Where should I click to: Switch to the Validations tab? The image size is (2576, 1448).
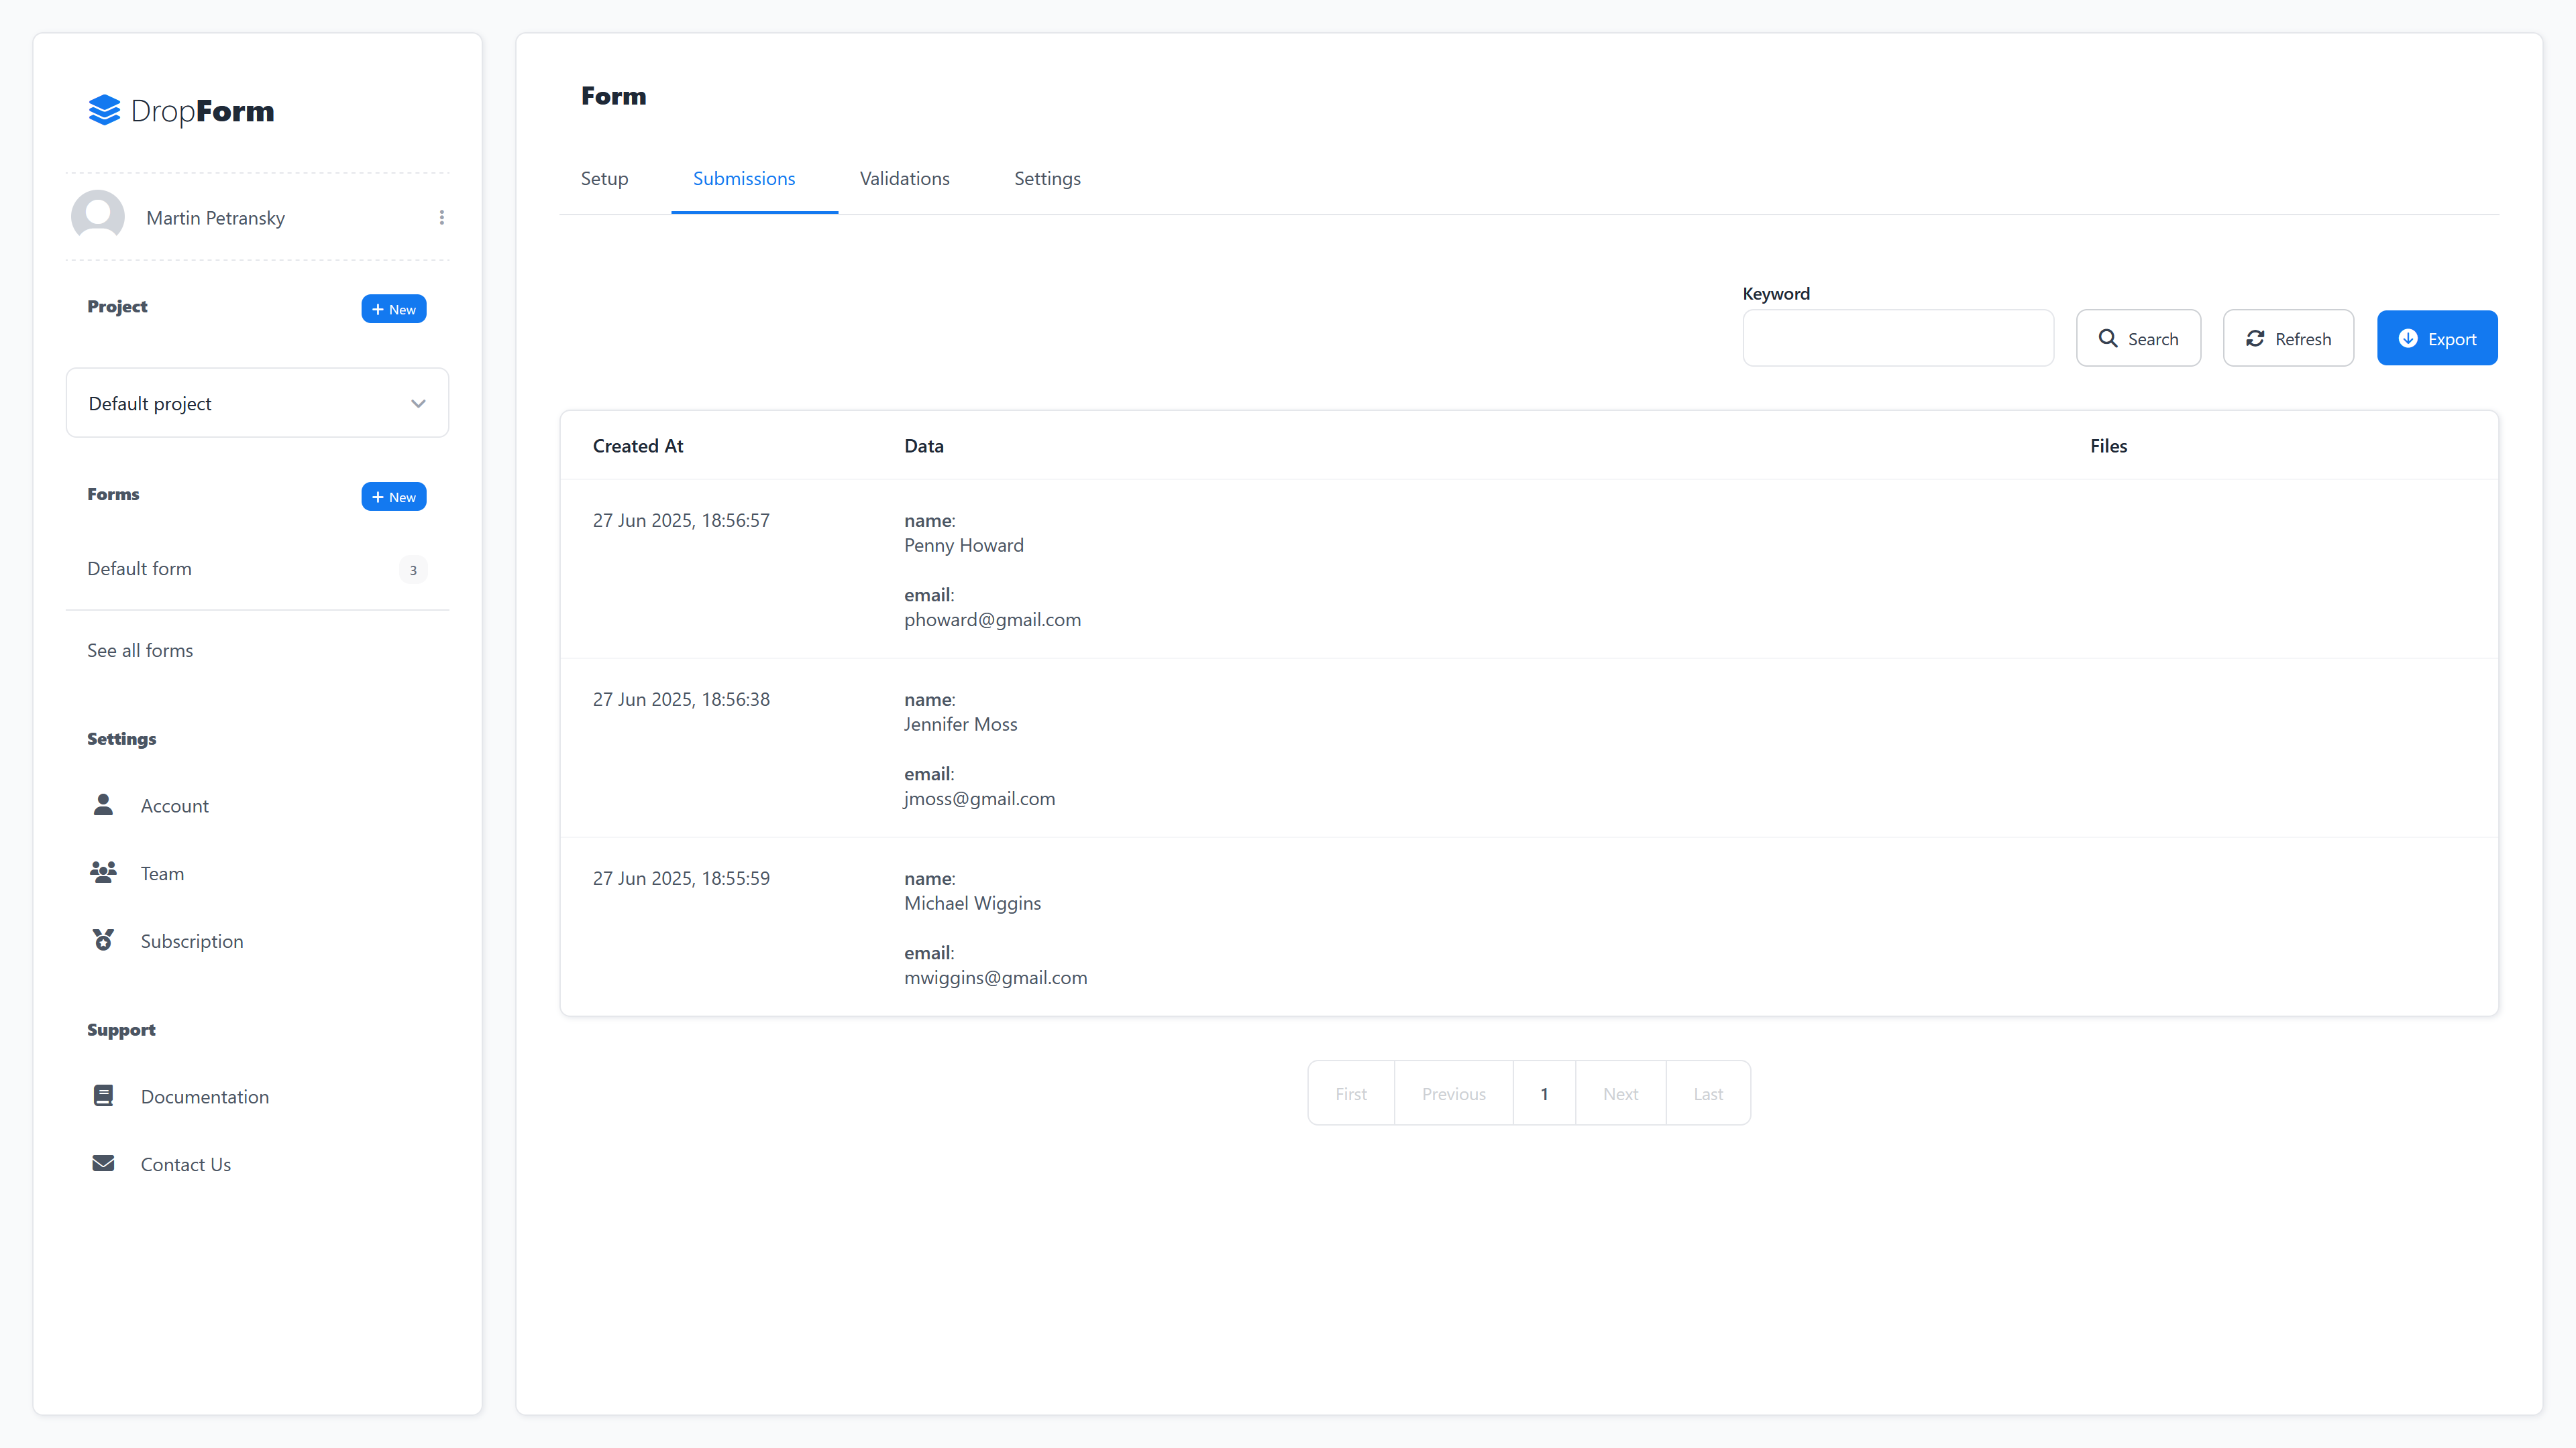click(x=904, y=178)
